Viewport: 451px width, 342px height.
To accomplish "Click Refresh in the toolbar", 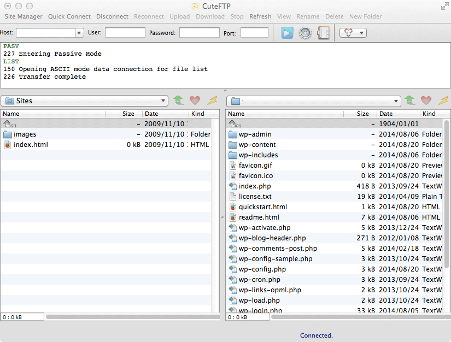I will [x=260, y=16].
